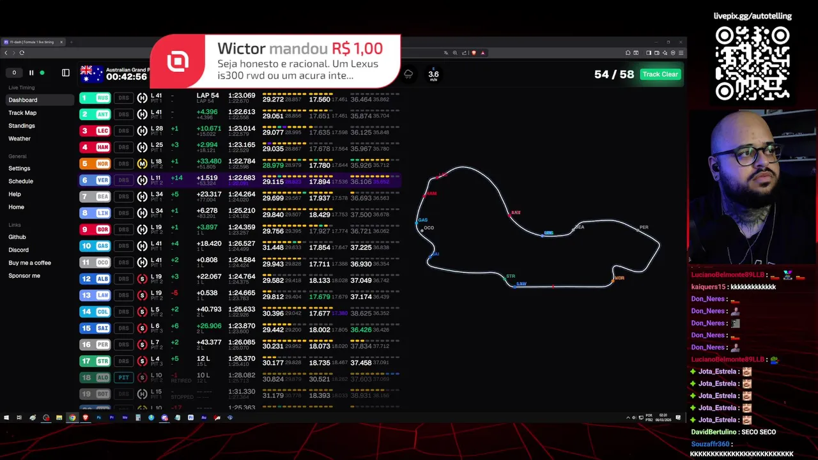This screenshot has width=818, height=460.
Task: Click the hard tyre icon in the VER row
Action: click(x=142, y=180)
